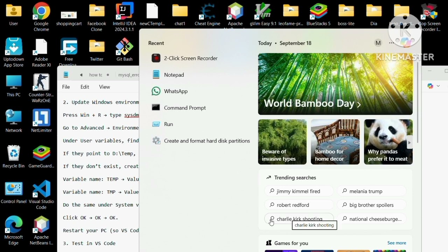Open Network desktop icon
The image size is (448, 252).
(x=14, y=121)
